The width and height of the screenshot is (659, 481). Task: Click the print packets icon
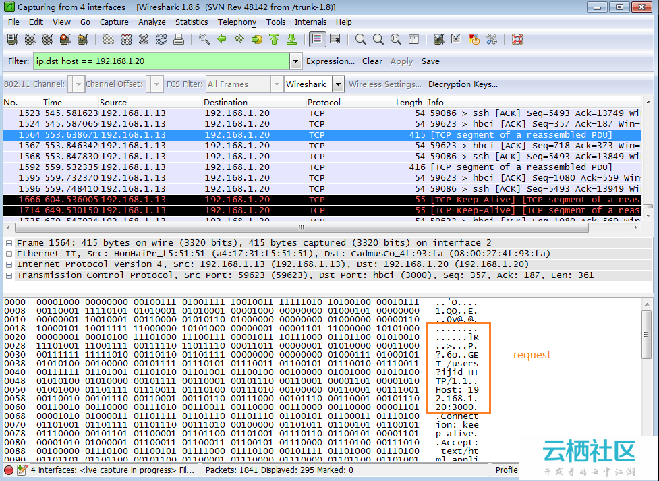click(x=179, y=40)
